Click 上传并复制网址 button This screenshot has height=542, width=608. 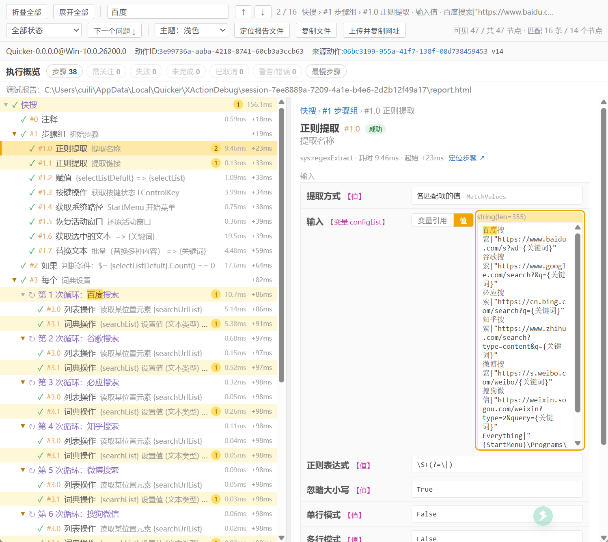click(374, 30)
